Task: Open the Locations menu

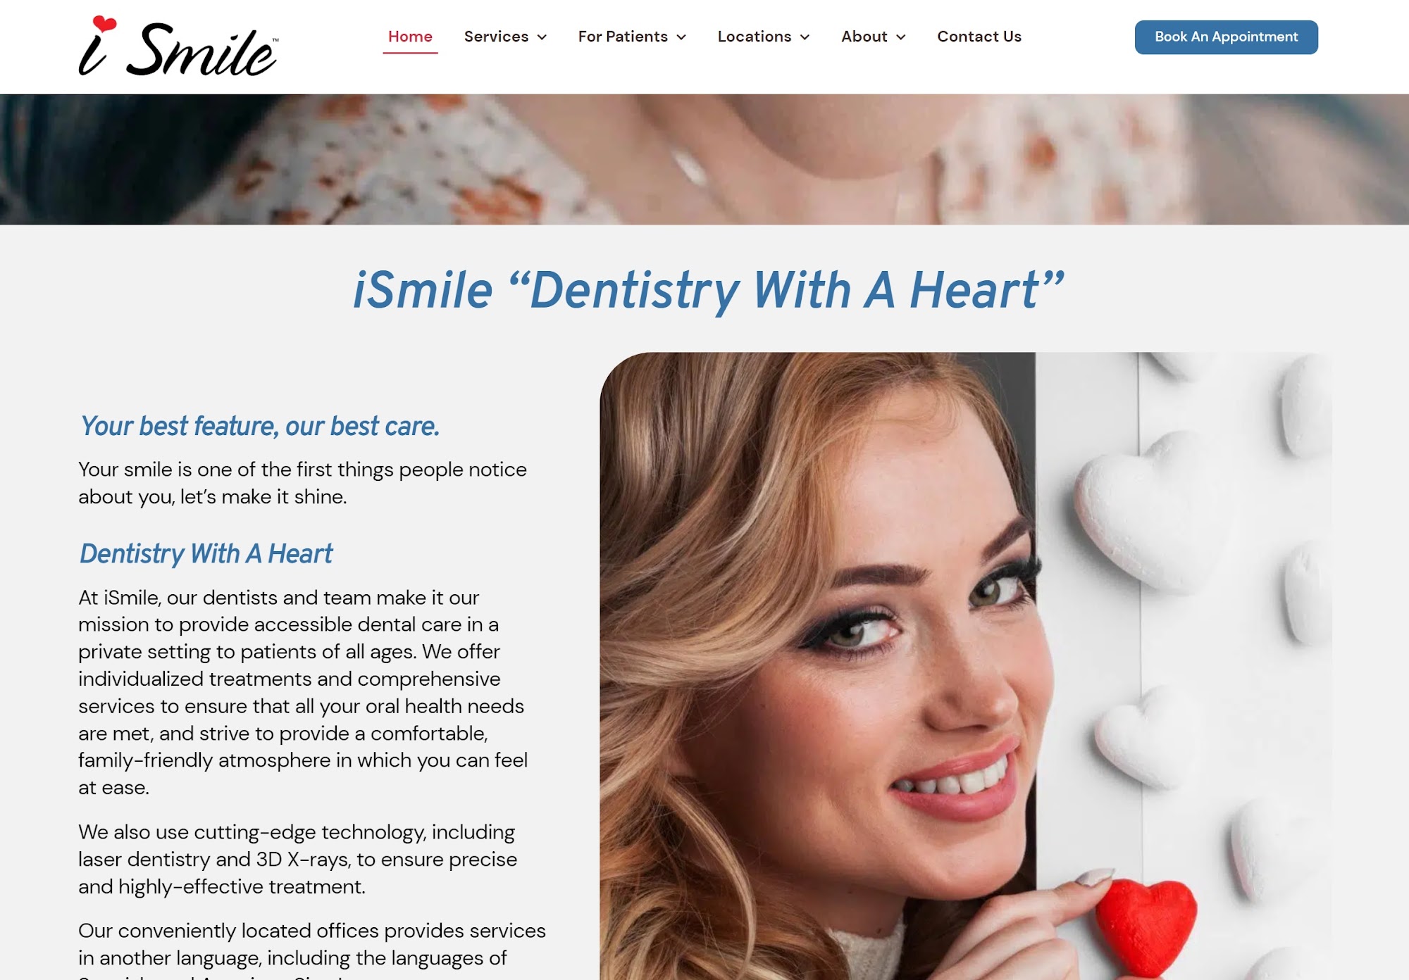Action: (x=755, y=37)
